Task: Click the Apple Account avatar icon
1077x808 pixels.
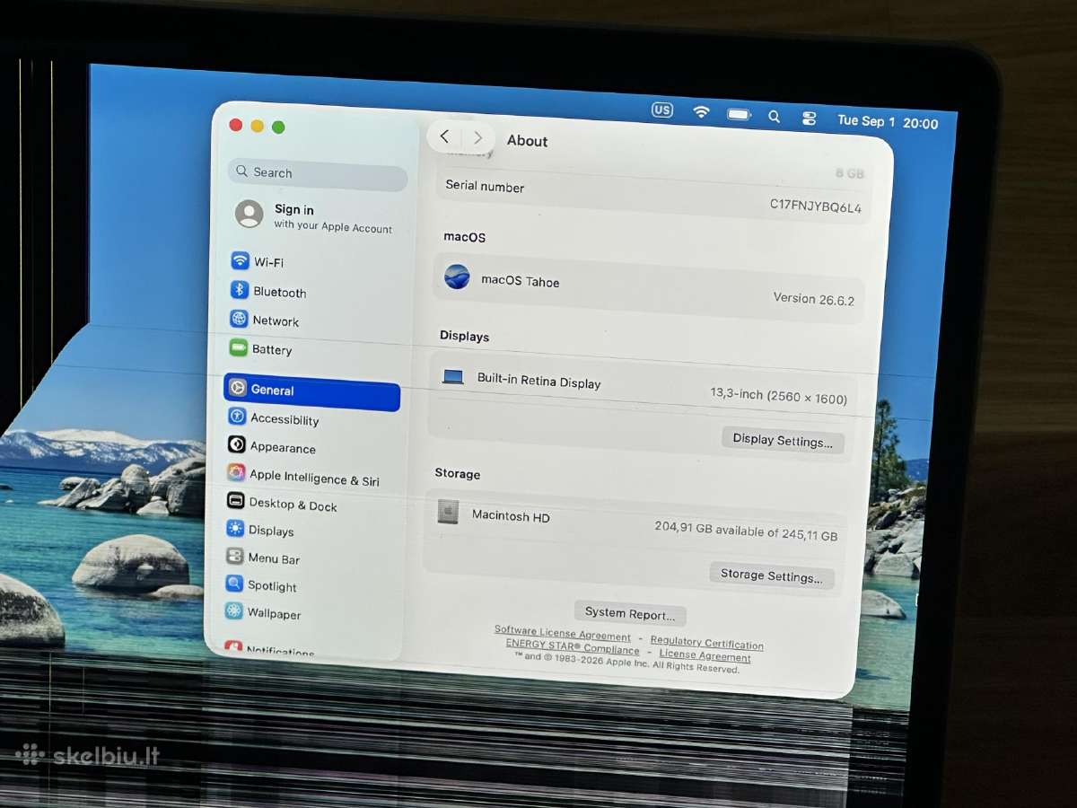Action: (x=250, y=214)
